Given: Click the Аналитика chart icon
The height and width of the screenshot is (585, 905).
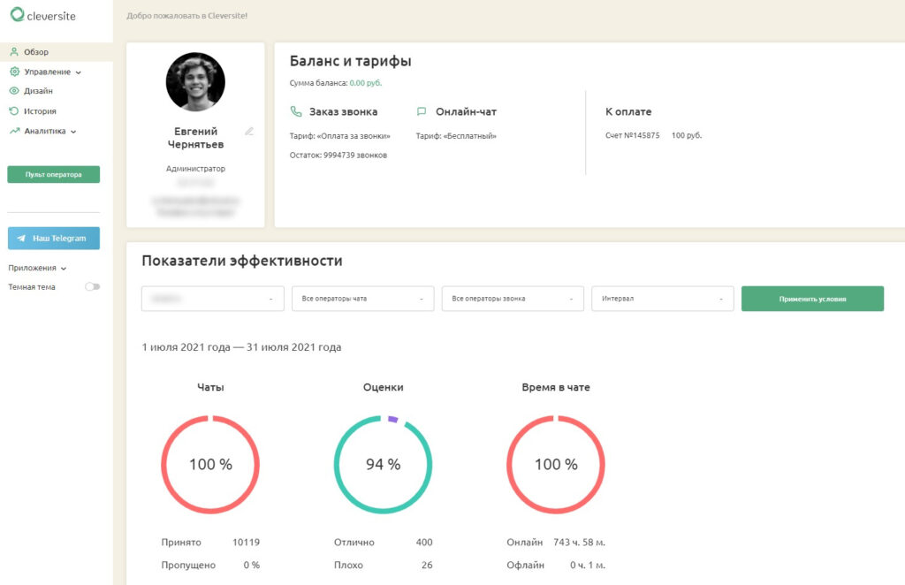Looking at the screenshot, I should (x=14, y=131).
